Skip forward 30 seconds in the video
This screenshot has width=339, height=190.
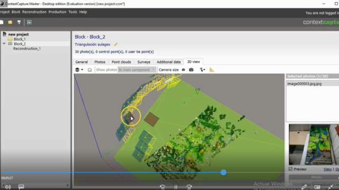click(x=189, y=187)
